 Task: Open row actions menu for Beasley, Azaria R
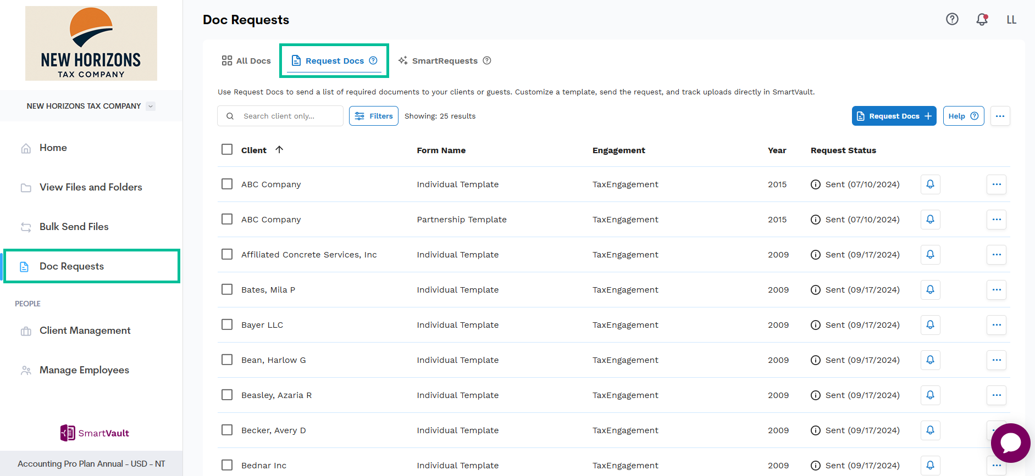996,395
